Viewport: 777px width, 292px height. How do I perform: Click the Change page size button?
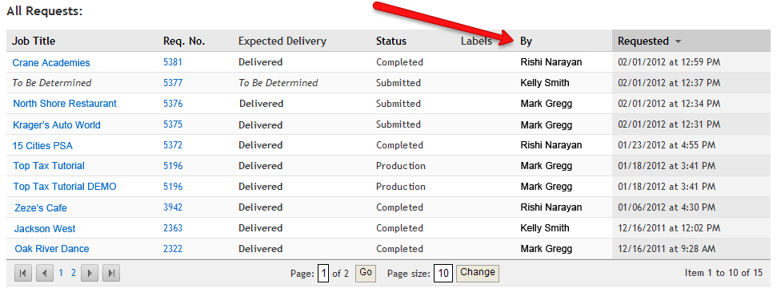click(477, 273)
